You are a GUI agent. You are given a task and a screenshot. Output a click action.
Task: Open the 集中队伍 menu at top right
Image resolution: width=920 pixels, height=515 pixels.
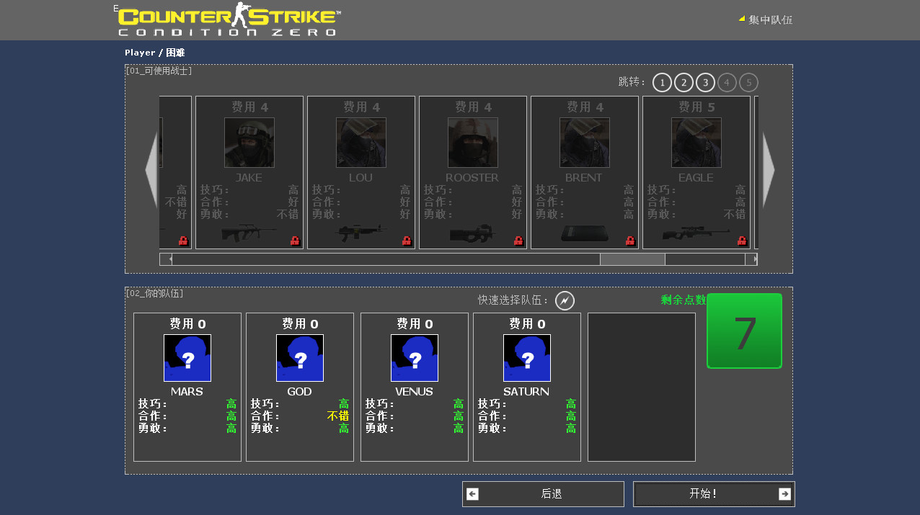(x=770, y=19)
